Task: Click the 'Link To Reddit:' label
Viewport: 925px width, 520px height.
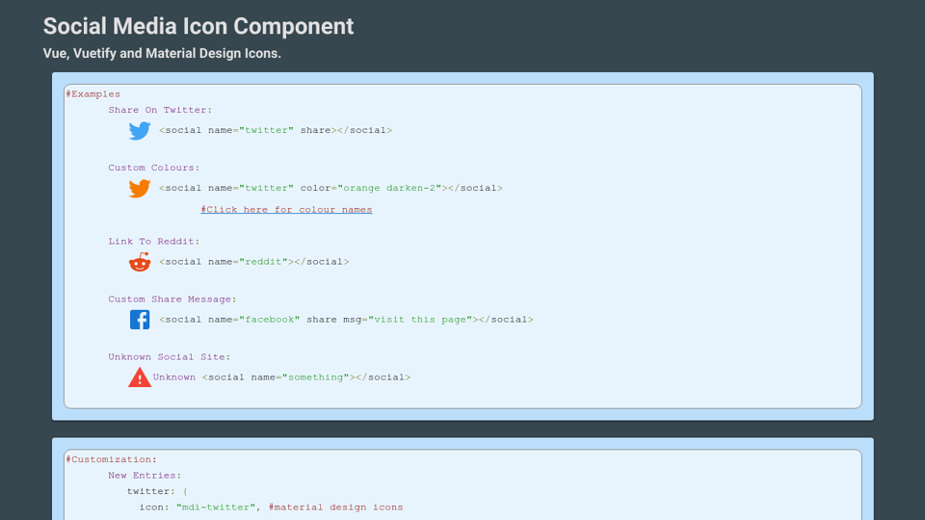Action: pyautogui.click(x=154, y=241)
